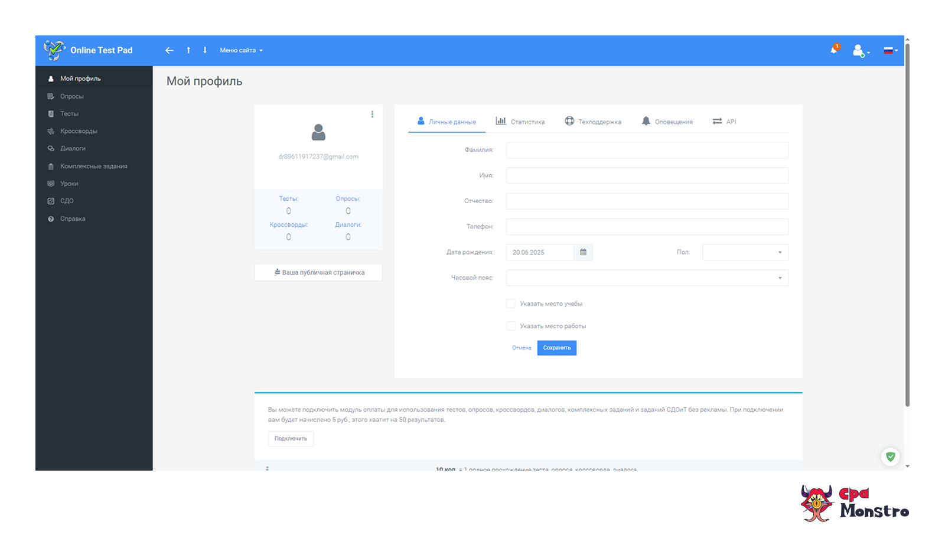Screen dimensions: 945x558
Task: Click the page vertical scrollbar
Action: pos(907,224)
